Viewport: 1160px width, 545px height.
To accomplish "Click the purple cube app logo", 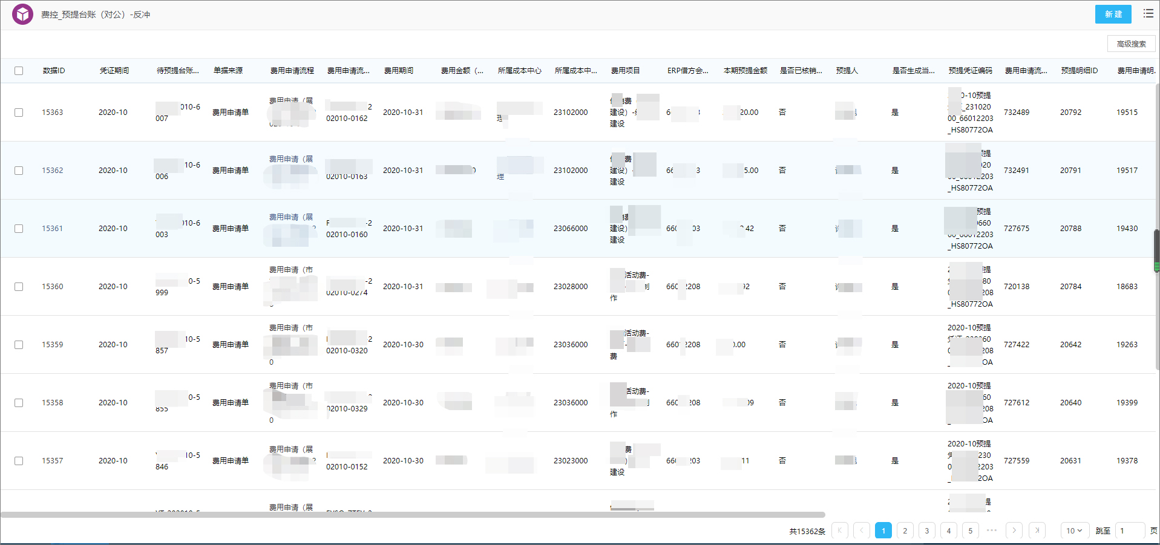I will pos(22,15).
